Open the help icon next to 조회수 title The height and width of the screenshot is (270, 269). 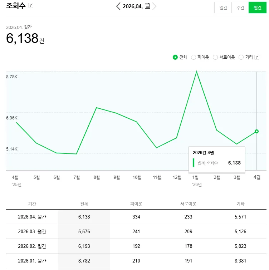31,5
